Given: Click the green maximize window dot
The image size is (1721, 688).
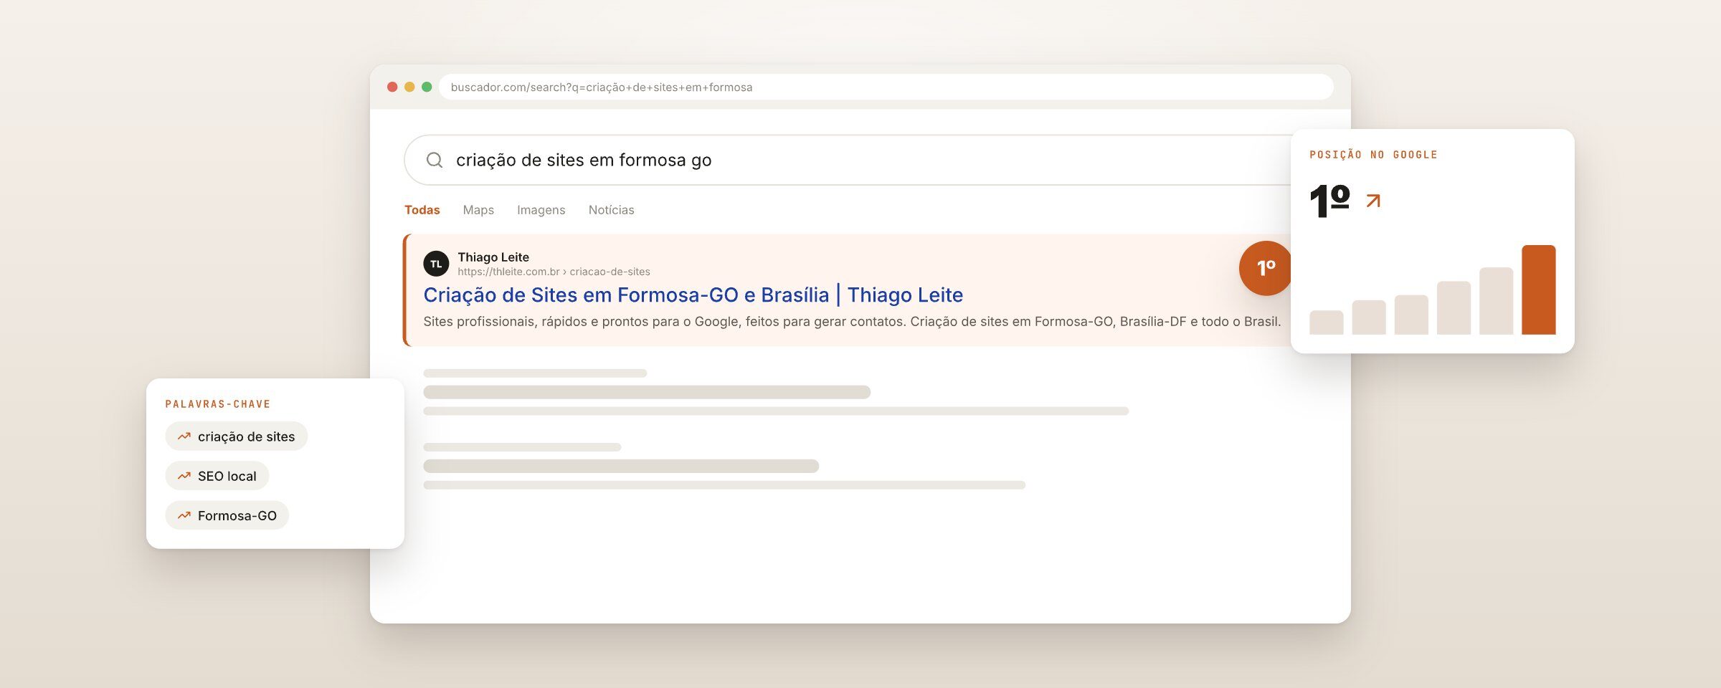Looking at the screenshot, I should [427, 87].
